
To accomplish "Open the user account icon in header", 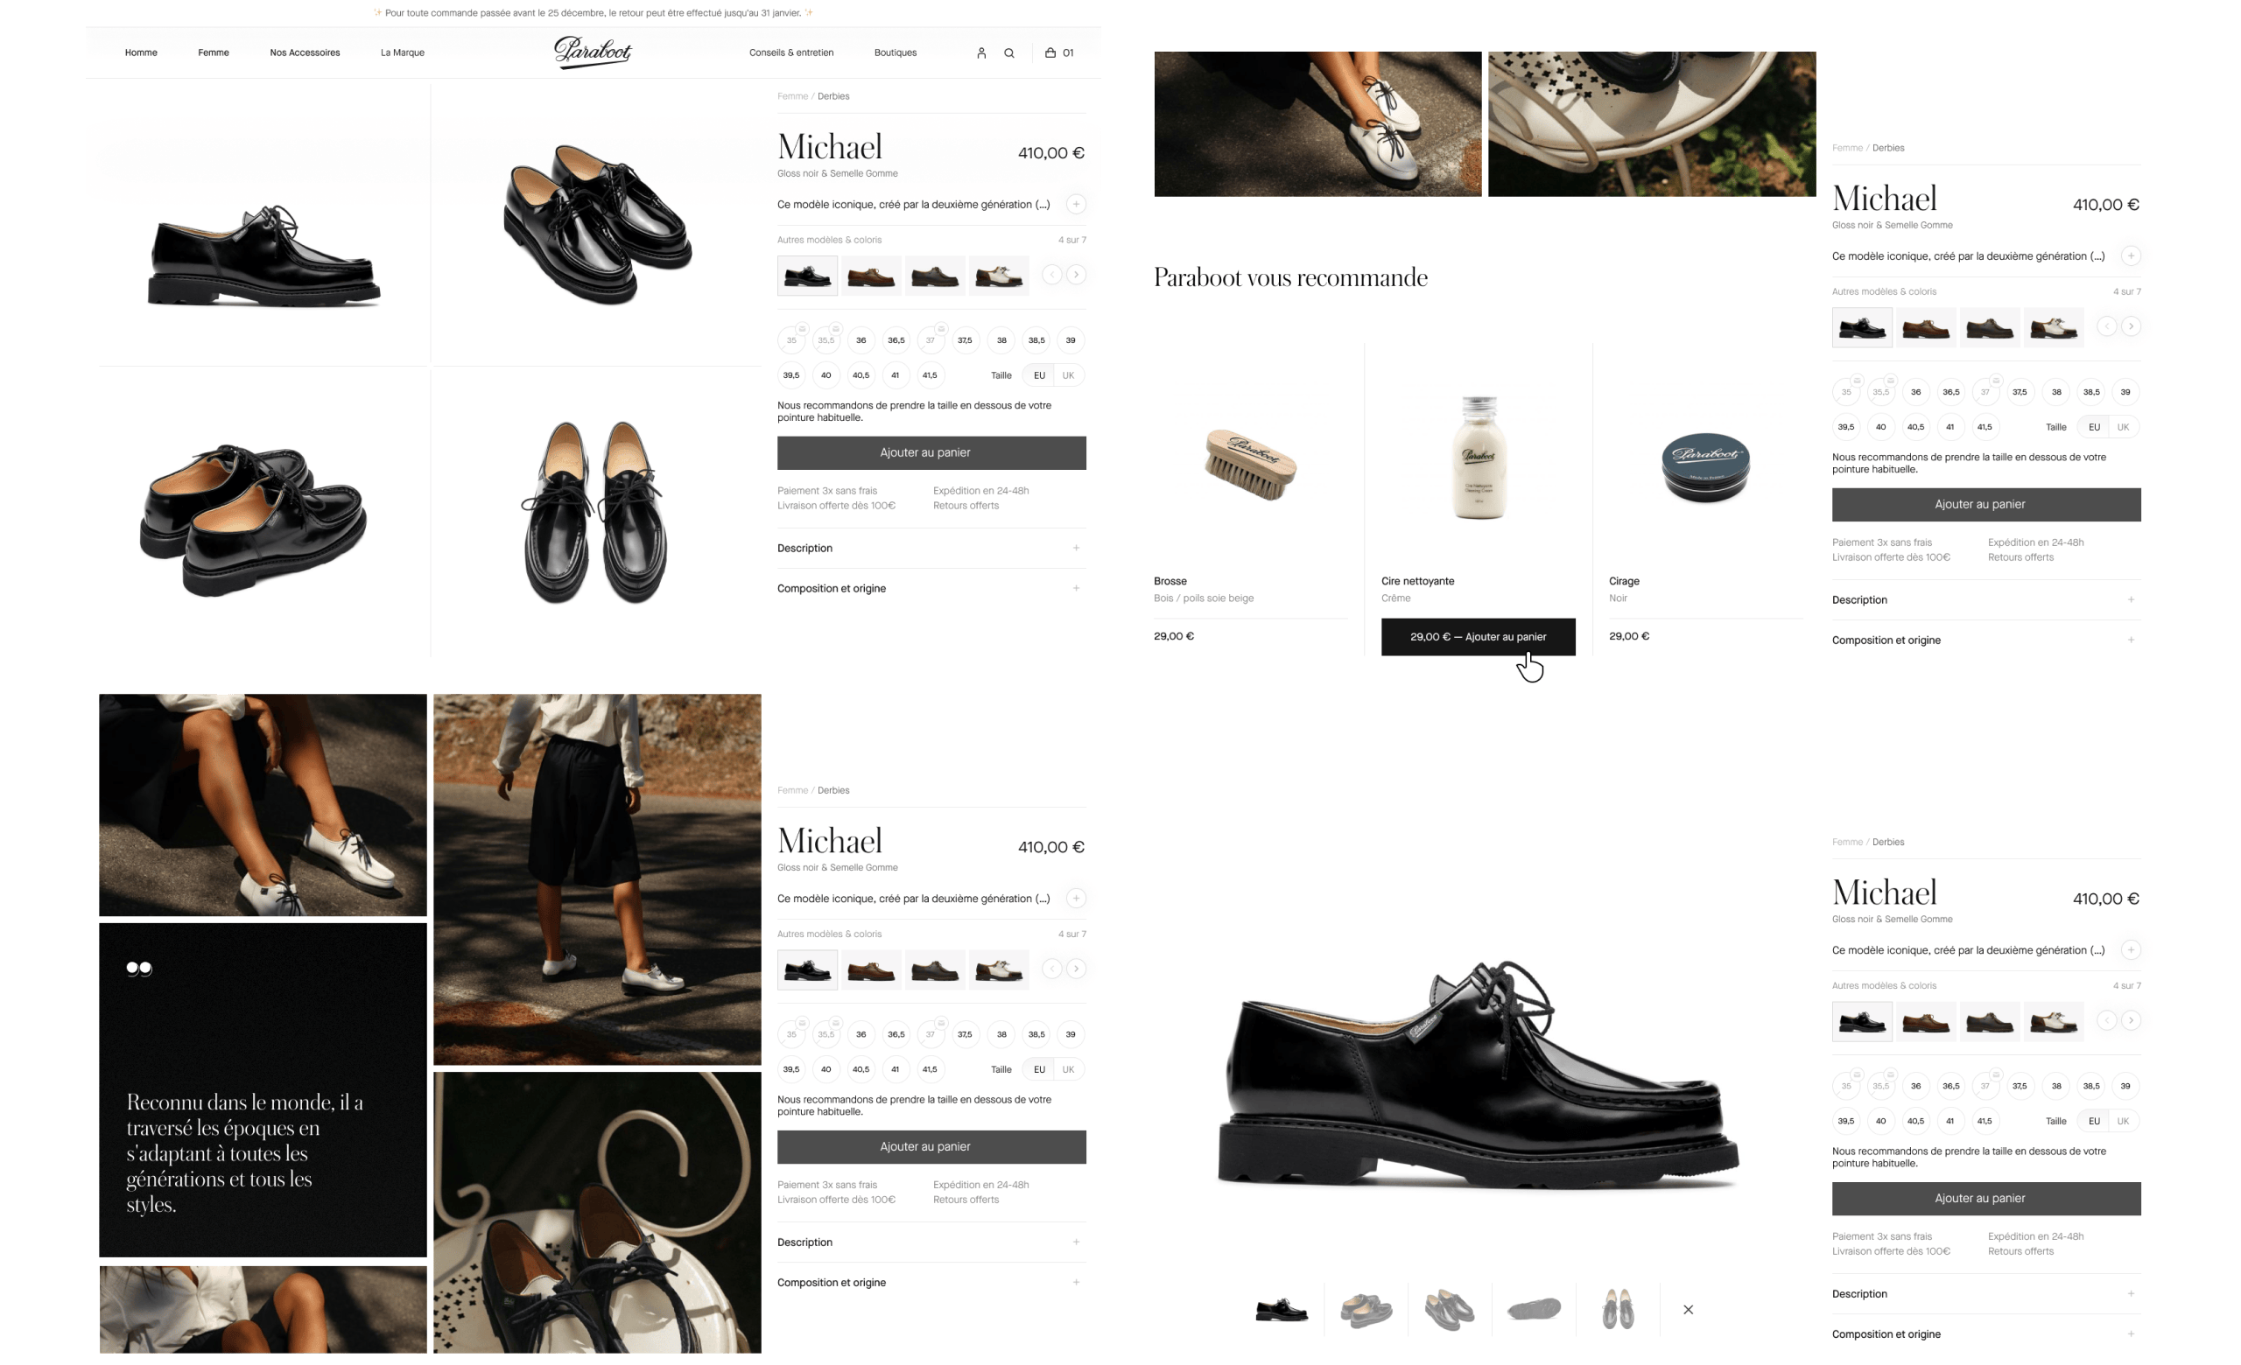I will click(981, 52).
